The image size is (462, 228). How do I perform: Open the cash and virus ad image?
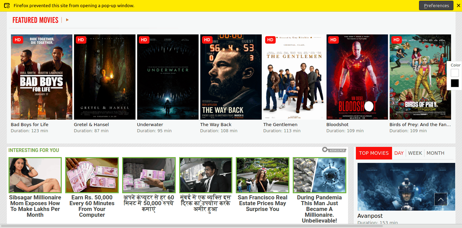click(x=319, y=175)
